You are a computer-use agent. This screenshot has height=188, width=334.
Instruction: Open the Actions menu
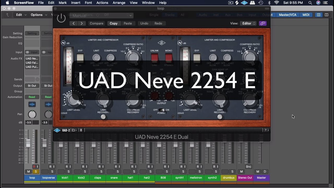pos(102,3)
